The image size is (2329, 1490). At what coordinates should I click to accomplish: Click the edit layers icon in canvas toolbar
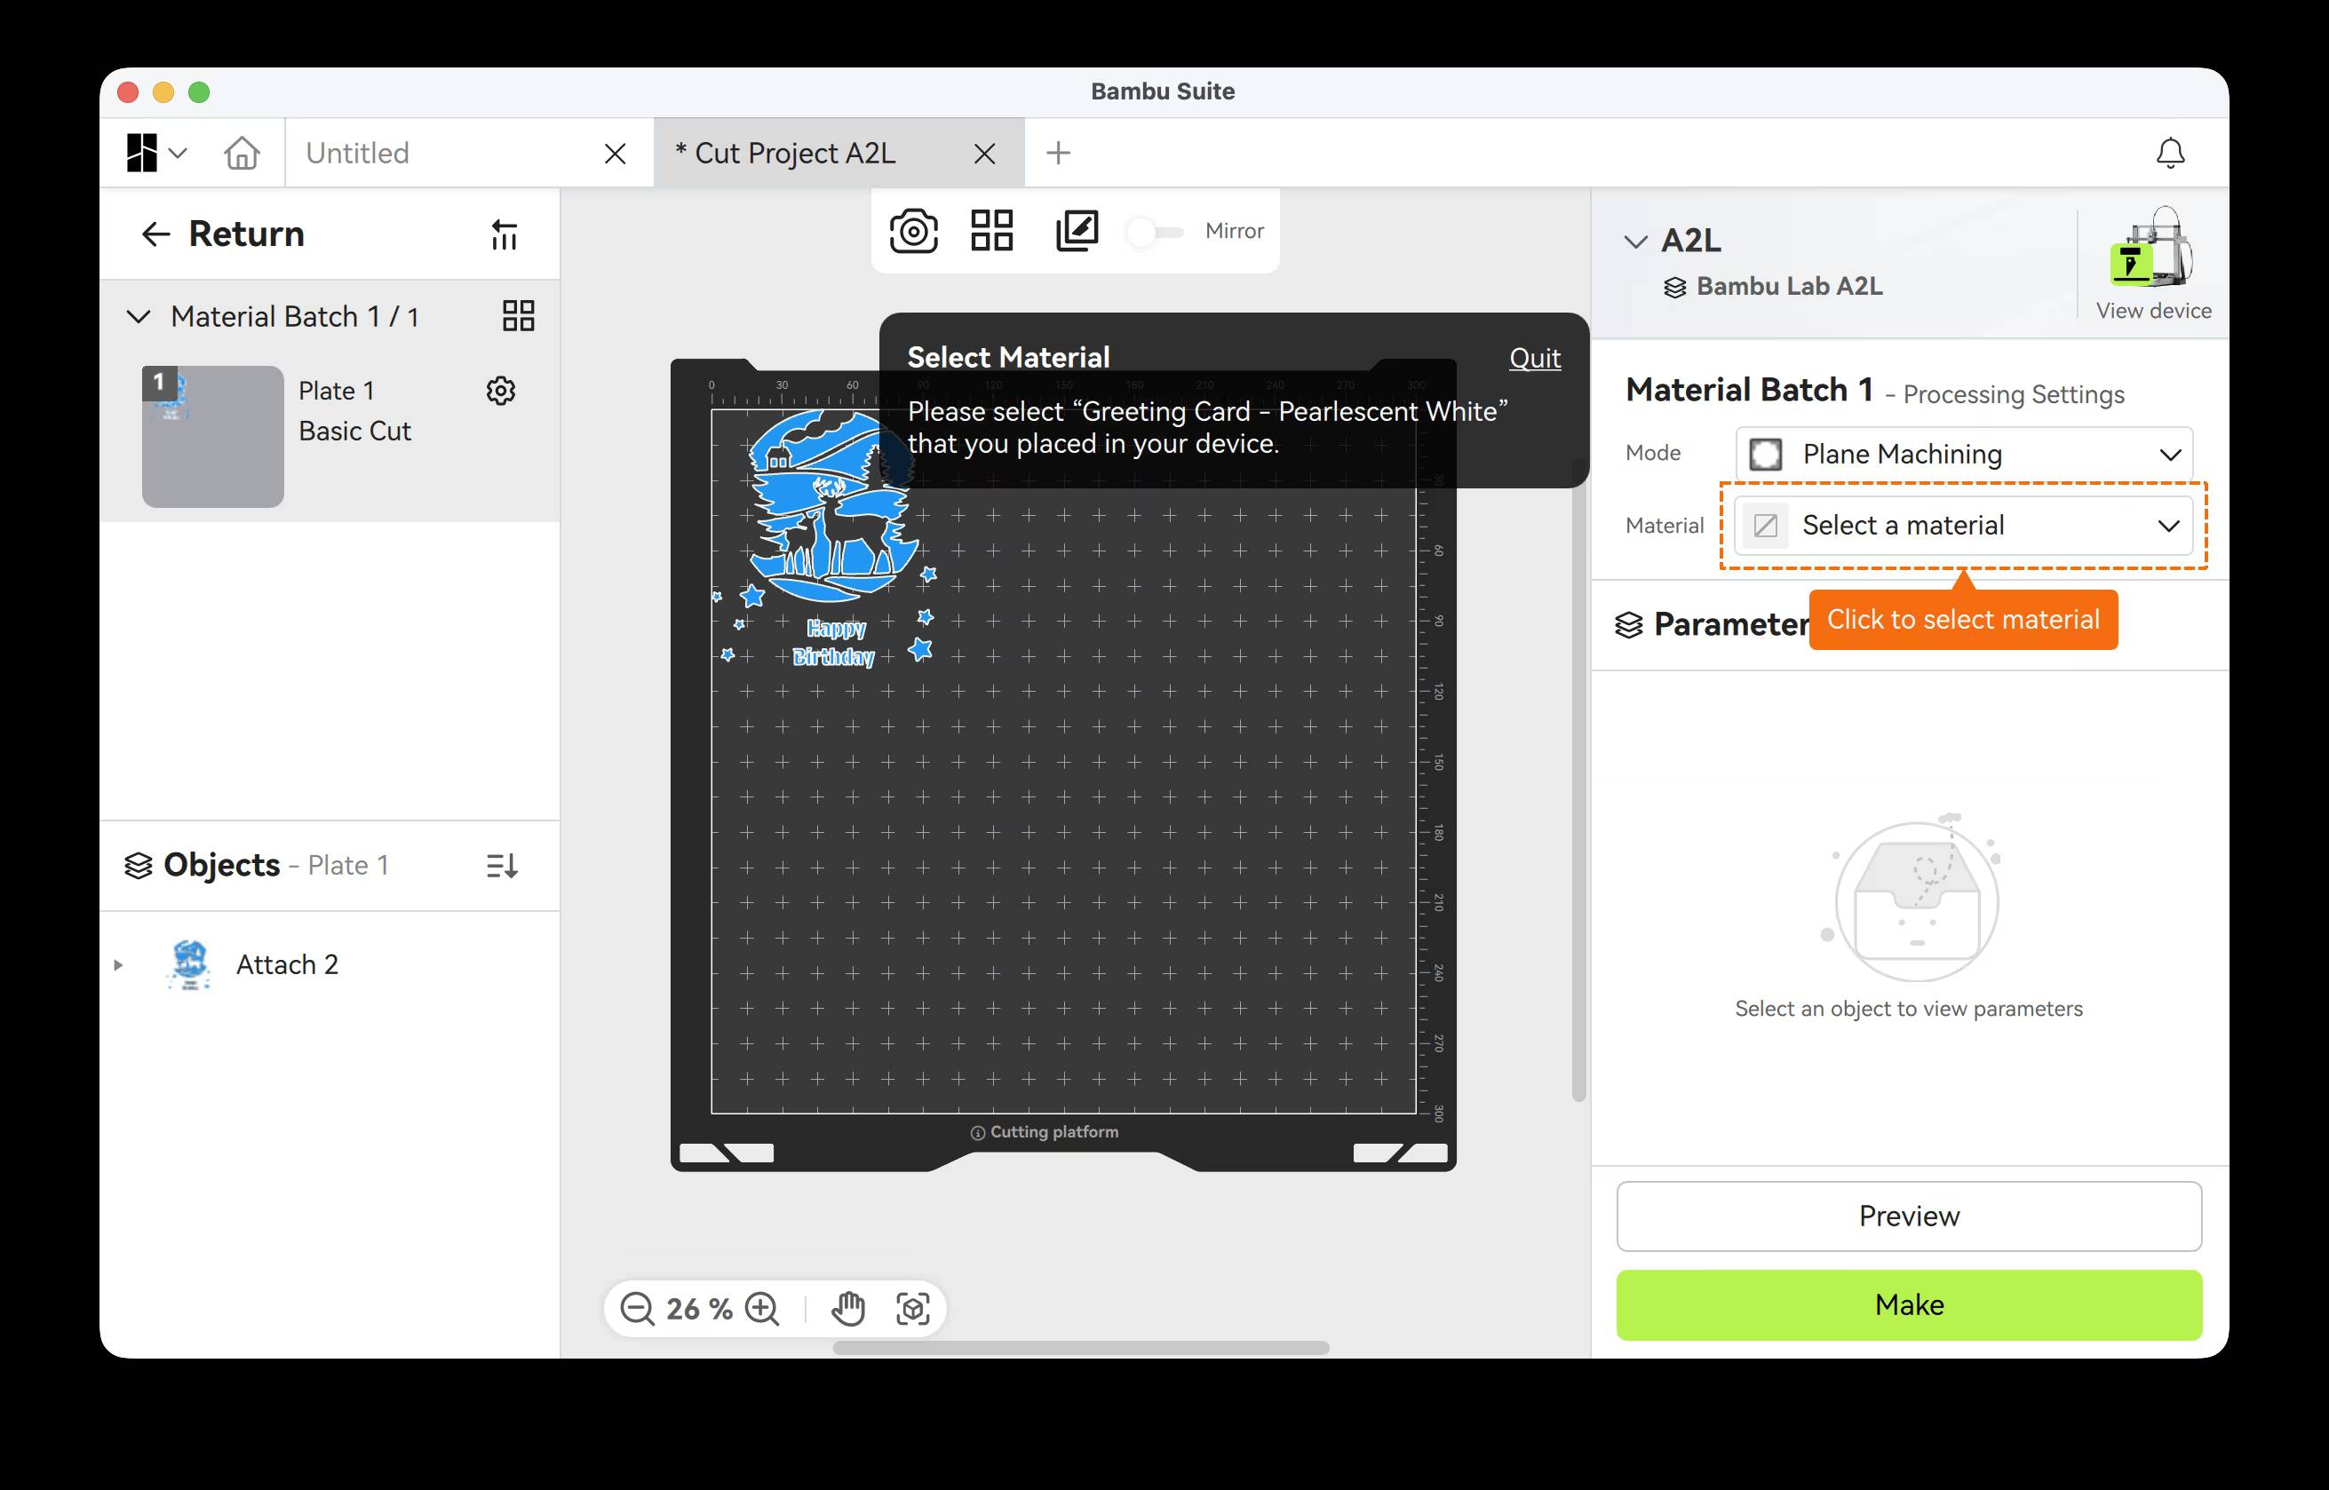tap(1076, 230)
